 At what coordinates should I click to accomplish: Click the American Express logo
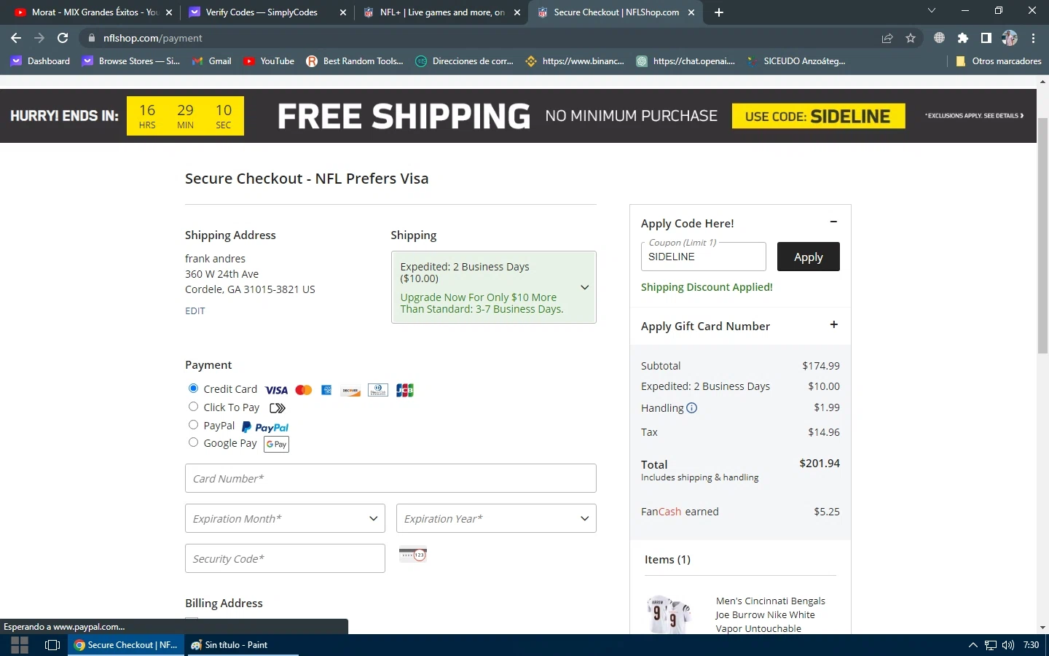pos(326,390)
